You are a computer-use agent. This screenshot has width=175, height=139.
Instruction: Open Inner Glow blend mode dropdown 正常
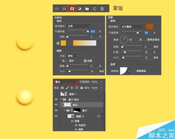(x=79, y=26)
